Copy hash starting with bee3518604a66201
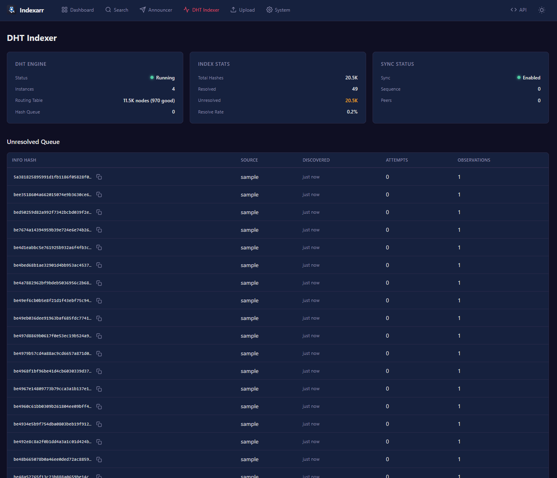Image resolution: width=557 pixels, height=478 pixels. [99, 195]
